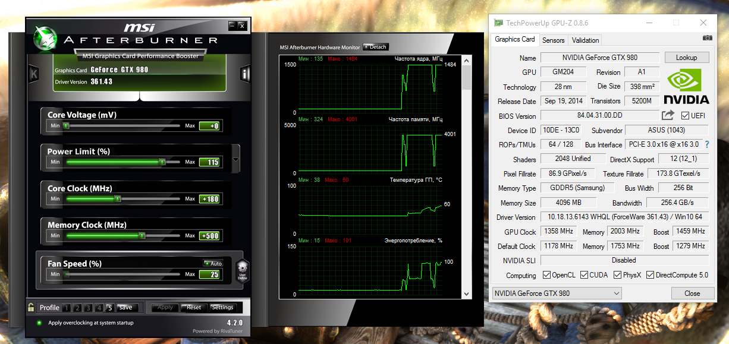Image resolution: width=729 pixels, height=344 pixels.
Task: Click the Core Clock slider handle
Action: coord(117,199)
